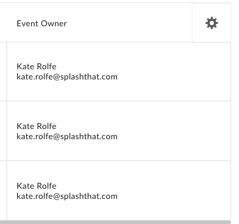This screenshot has height=224, width=239.
Task: Select Kate Rolfe name in third row
Action: click(x=36, y=186)
